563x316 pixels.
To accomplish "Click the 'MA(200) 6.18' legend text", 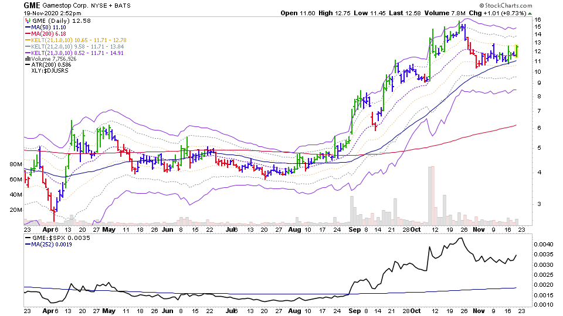I will (49, 34).
